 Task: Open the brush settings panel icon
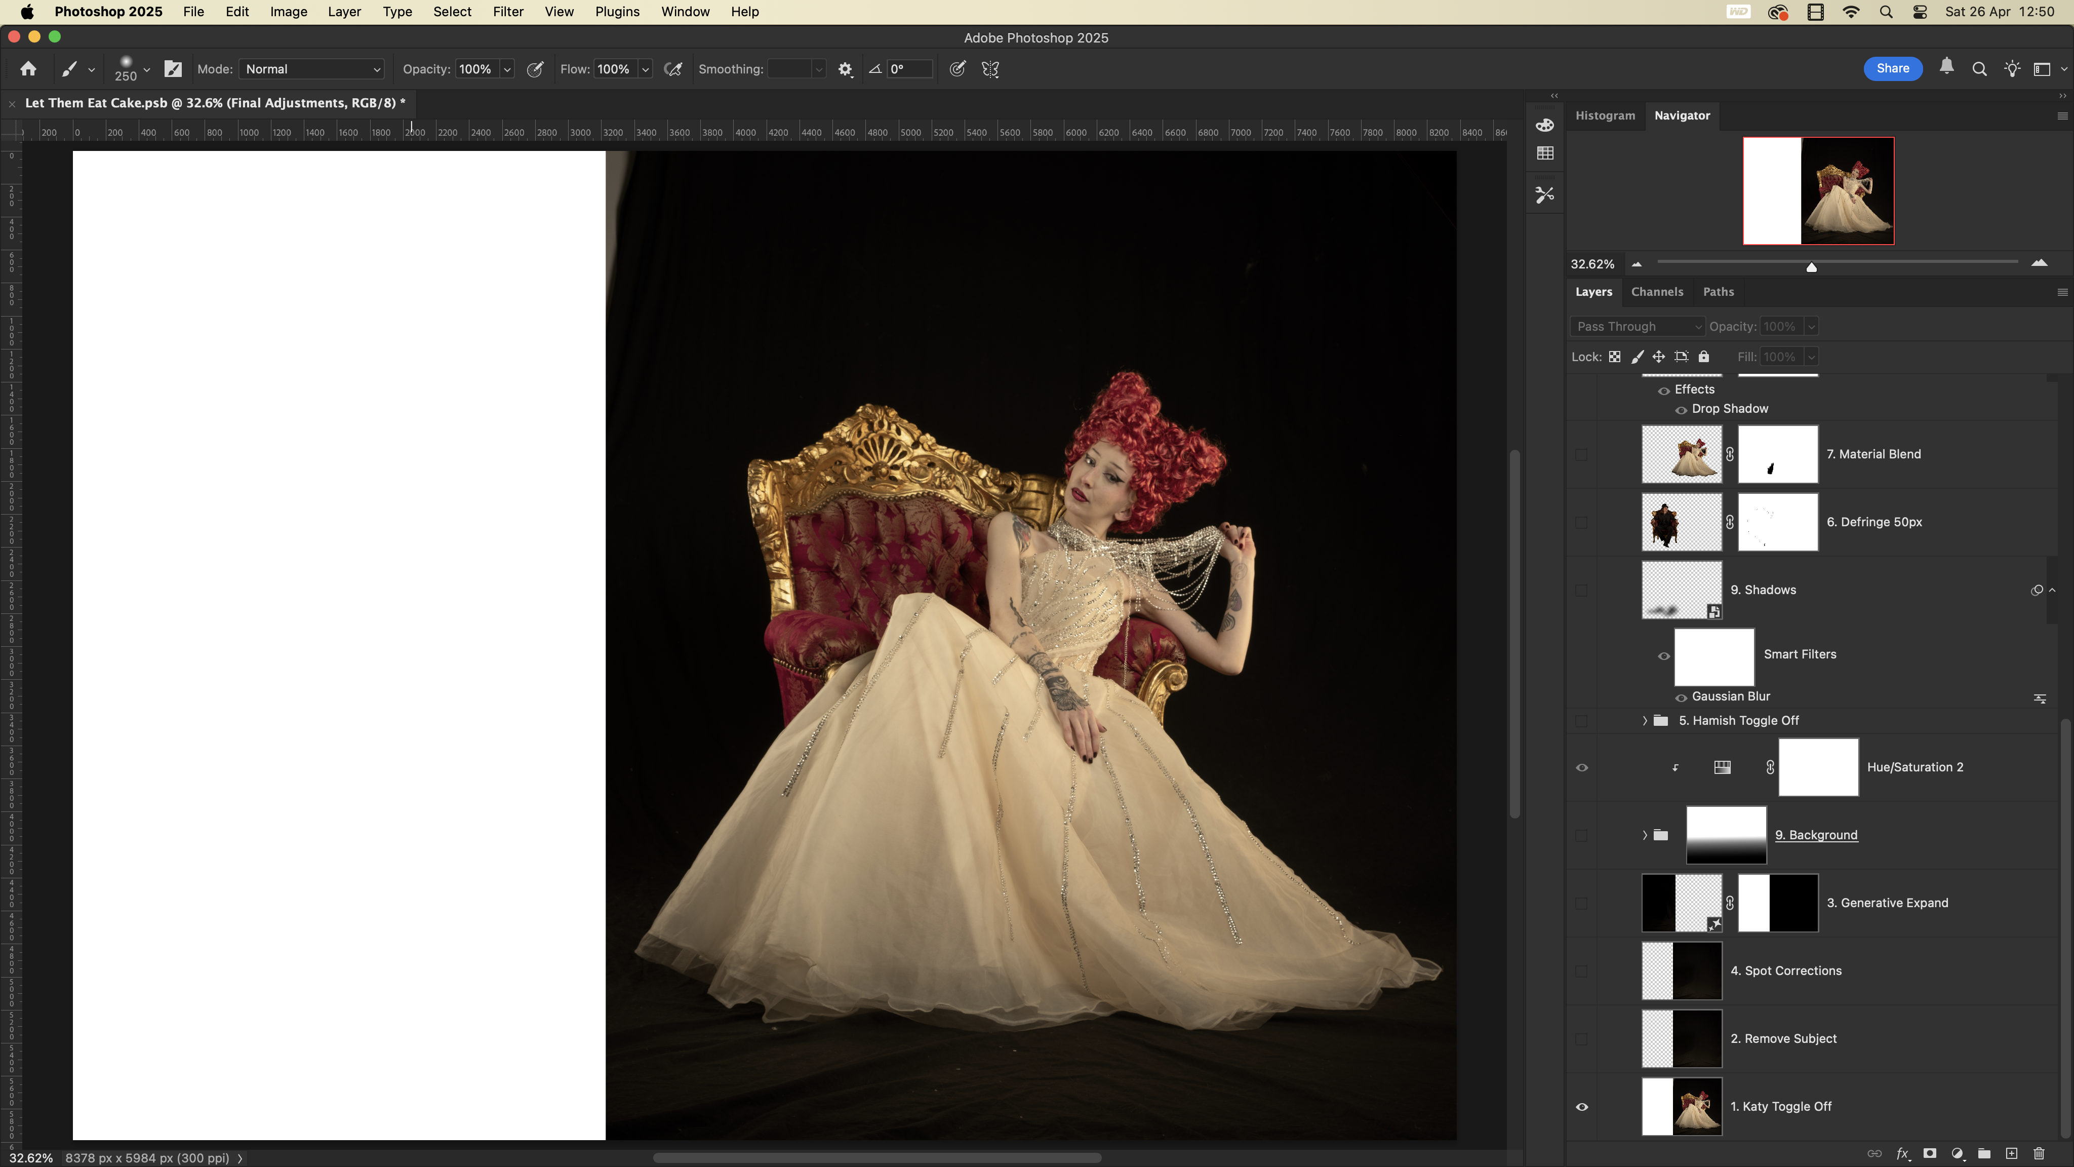coord(173,69)
